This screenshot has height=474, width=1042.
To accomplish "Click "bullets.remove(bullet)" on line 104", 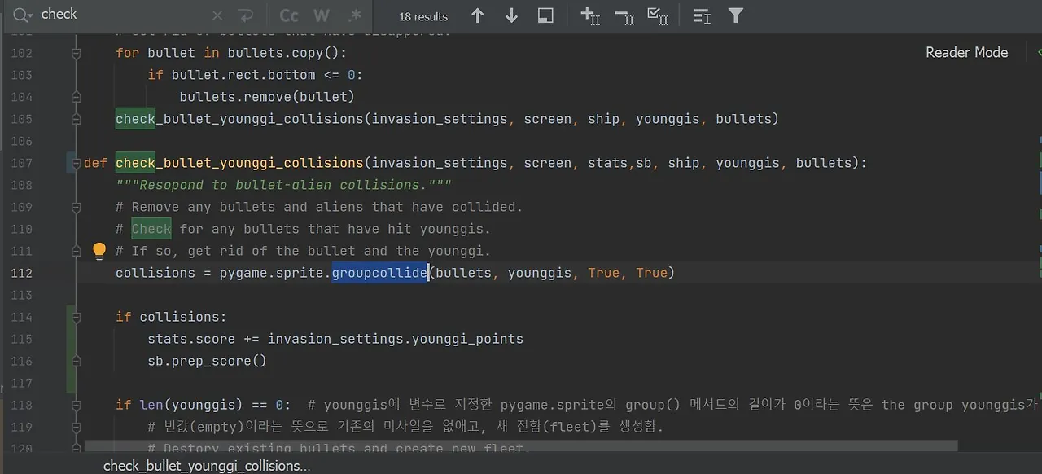I will click(267, 97).
